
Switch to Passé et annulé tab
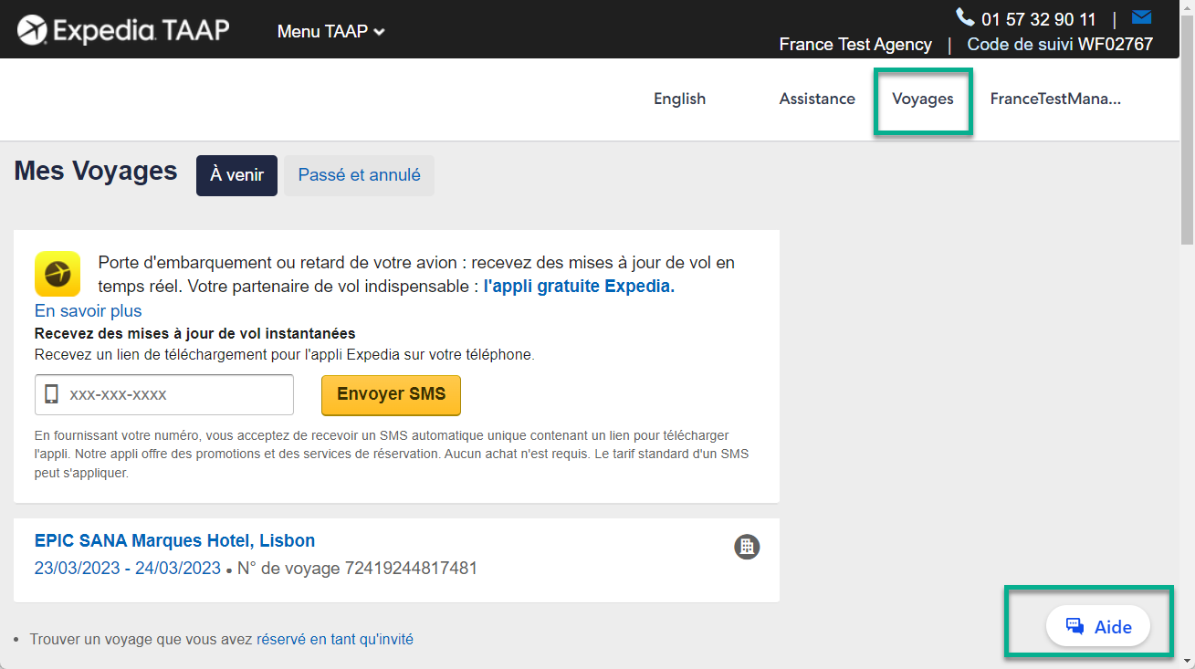point(359,175)
